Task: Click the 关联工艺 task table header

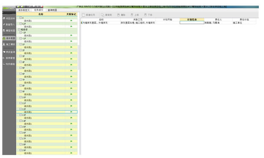Action: pyautogui.click(x=138, y=20)
